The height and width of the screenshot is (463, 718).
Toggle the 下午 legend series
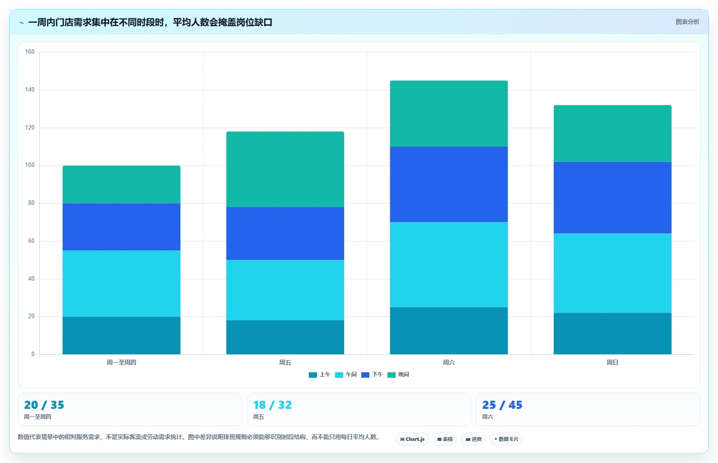click(x=372, y=375)
